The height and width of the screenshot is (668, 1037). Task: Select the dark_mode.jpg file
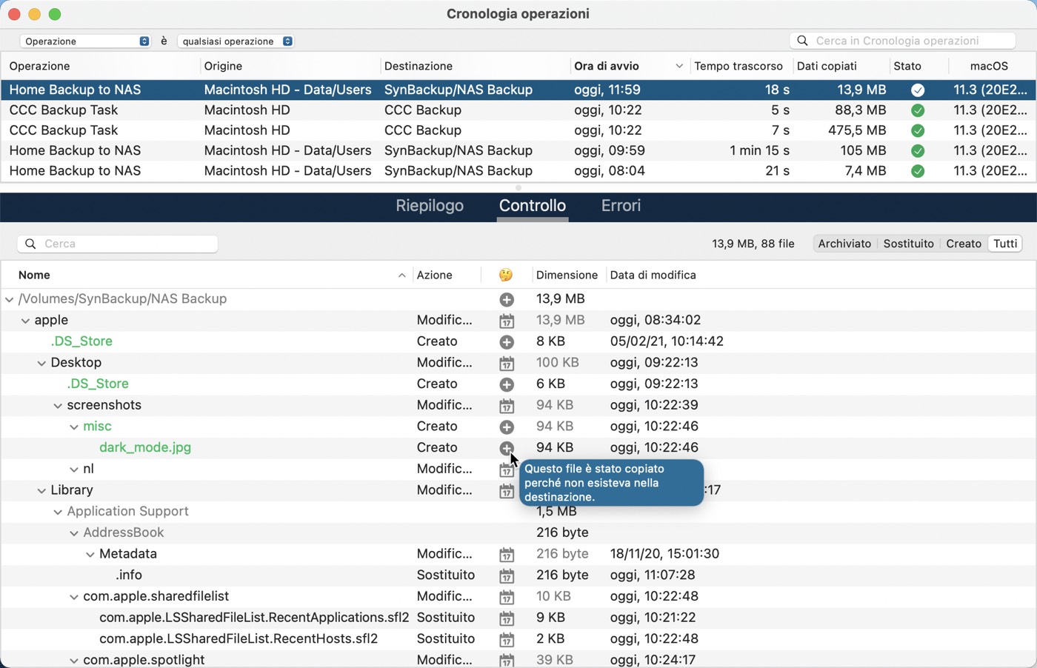point(145,448)
